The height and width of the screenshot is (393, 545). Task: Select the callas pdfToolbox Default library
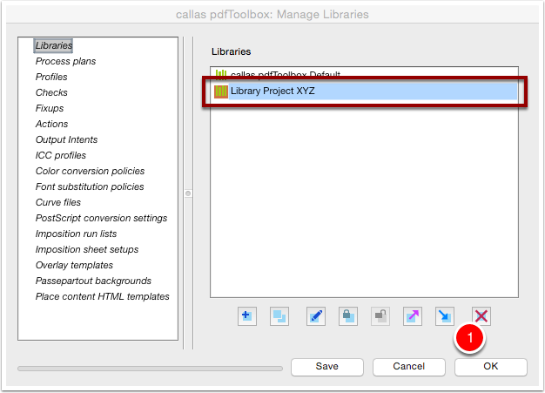pyautogui.click(x=285, y=74)
